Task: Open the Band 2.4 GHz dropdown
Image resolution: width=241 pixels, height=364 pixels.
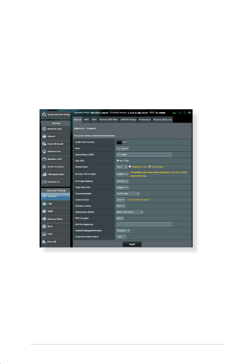Action: [123, 148]
